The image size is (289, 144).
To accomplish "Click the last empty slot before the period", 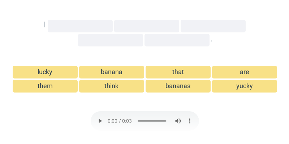I will pos(177,40).
